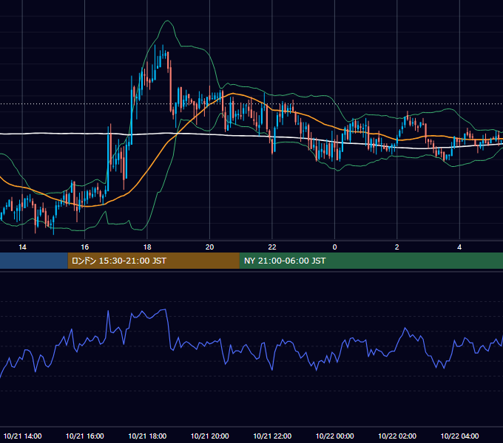Click the oscillator peak near 18:00
Screen dimensions: 503x443
pyautogui.click(x=164, y=309)
